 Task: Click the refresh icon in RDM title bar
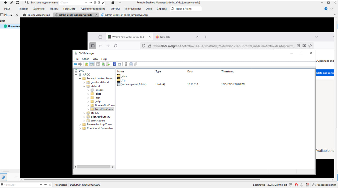[x=17, y=3]
